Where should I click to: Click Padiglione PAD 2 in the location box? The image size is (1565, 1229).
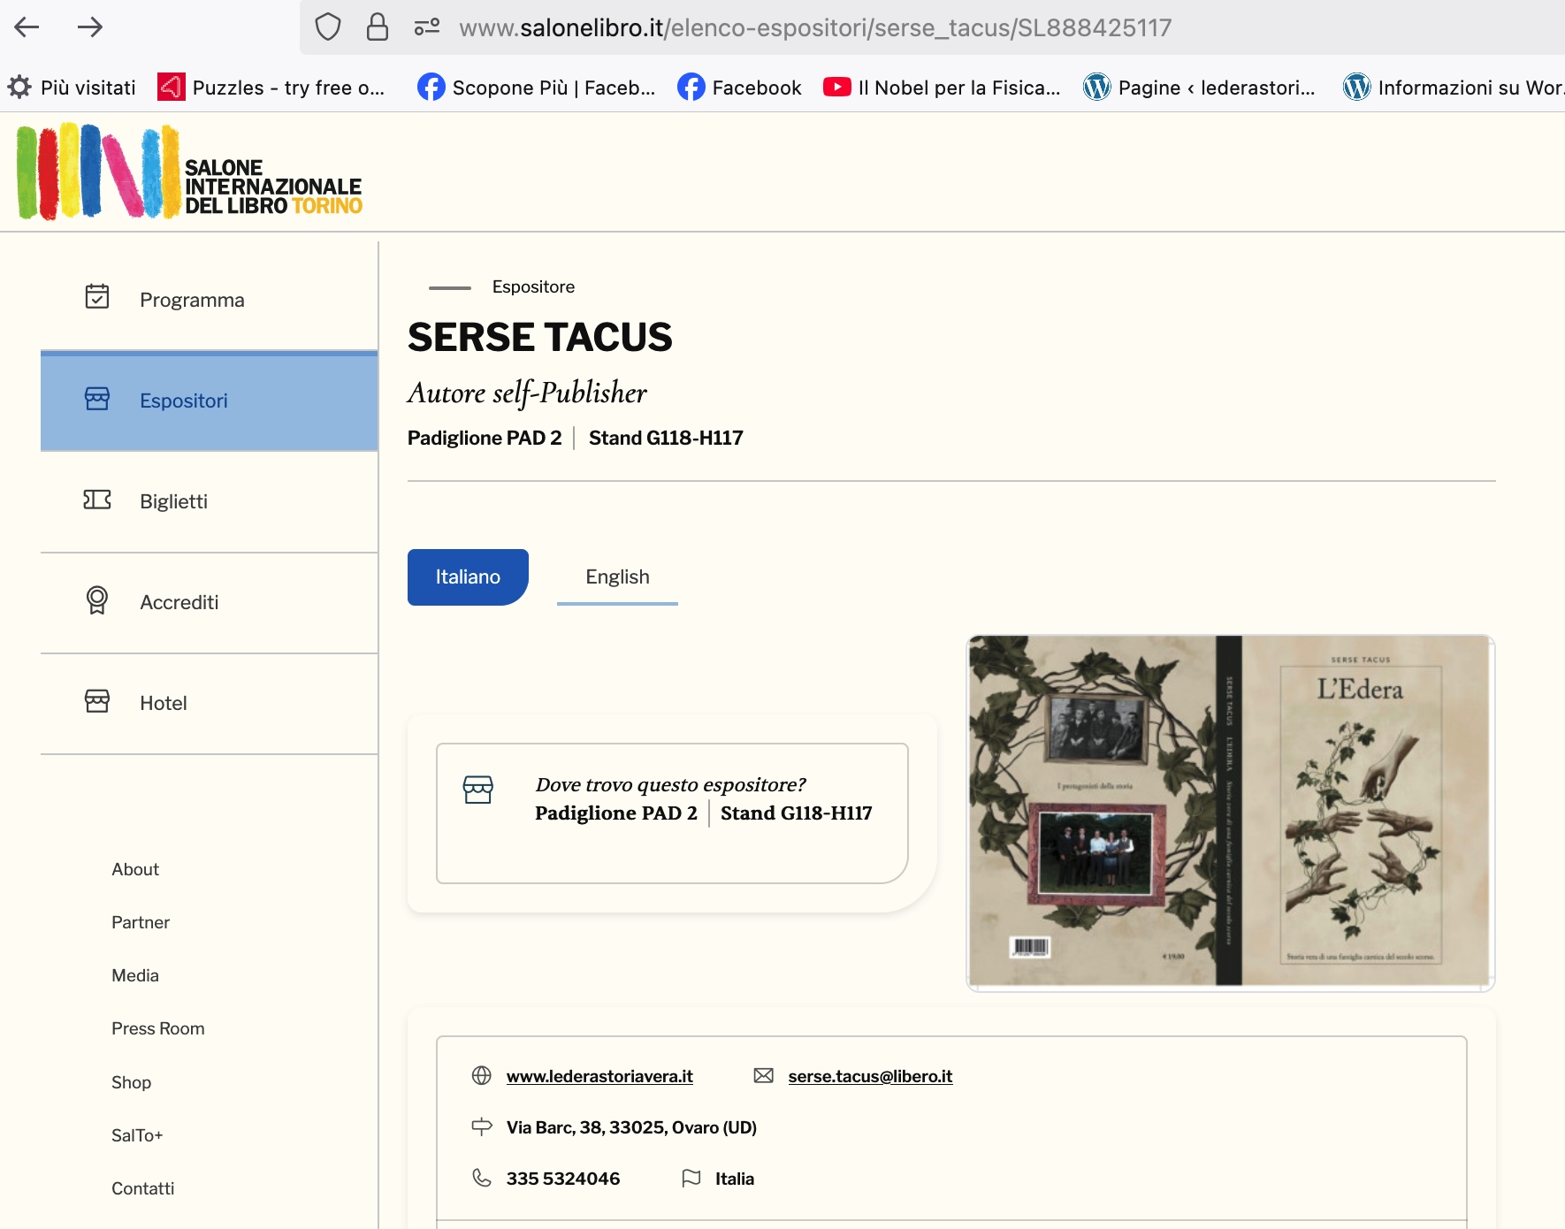click(x=616, y=813)
